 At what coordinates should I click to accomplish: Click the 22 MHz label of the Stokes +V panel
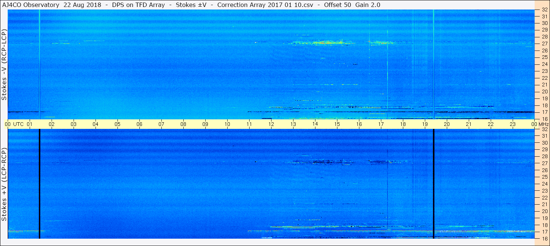pyautogui.click(x=545, y=198)
